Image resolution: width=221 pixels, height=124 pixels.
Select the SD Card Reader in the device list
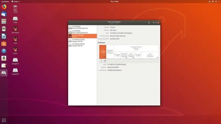pyautogui.click(x=83, y=36)
